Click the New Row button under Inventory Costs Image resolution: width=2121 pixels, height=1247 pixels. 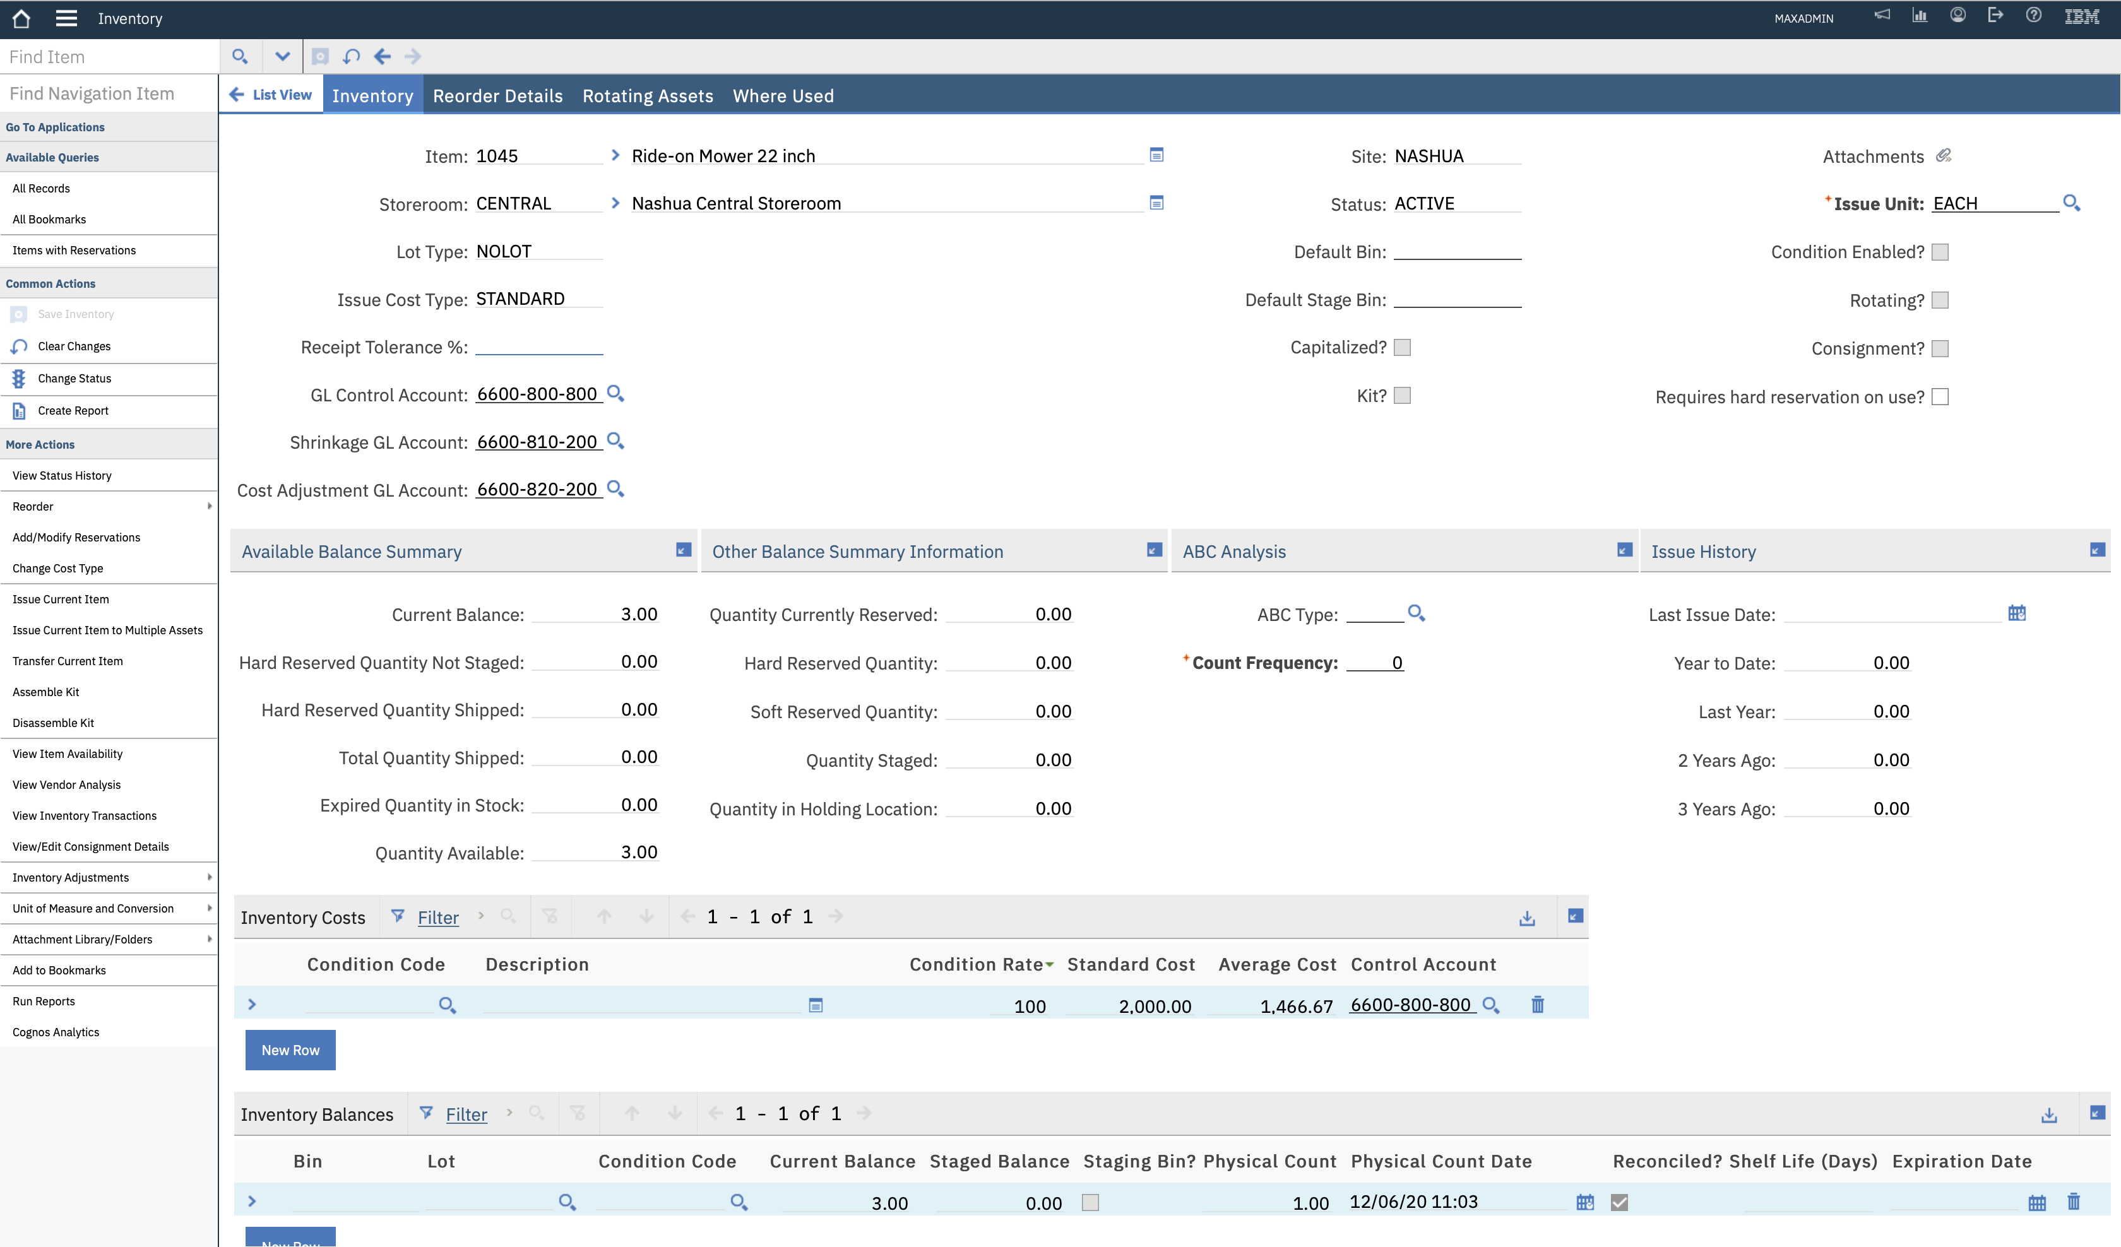coord(290,1049)
